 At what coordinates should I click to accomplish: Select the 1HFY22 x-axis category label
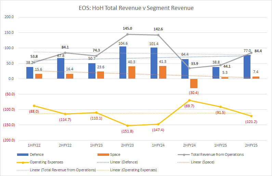pyautogui.click(x=34, y=146)
